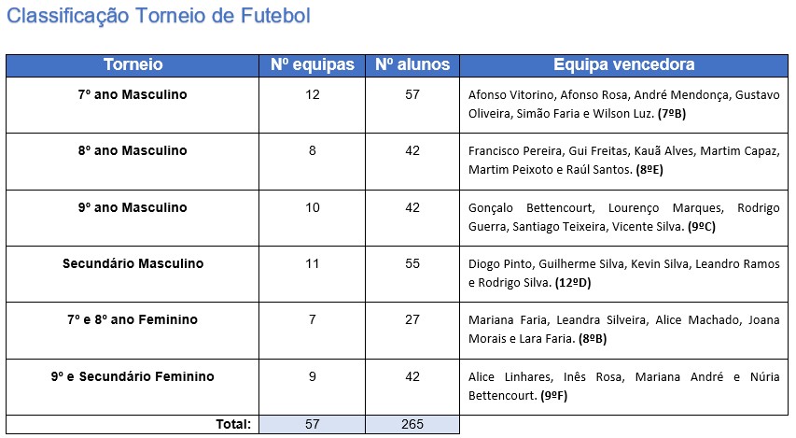Select the 'Torneio' column header
The width and height of the screenshot is (796, 438).
point(133,65)
